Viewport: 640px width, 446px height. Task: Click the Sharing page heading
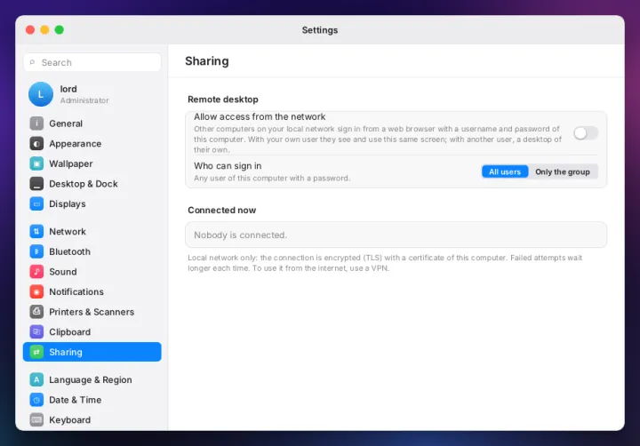pyautogui.click(x=207, y=60)
